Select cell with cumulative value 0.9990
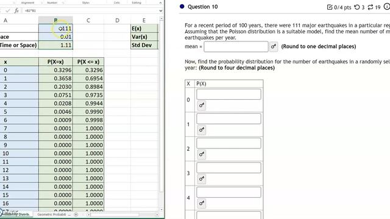Image resolution: width=390 pixels, height=219 pixels. [x=88, y=112]
